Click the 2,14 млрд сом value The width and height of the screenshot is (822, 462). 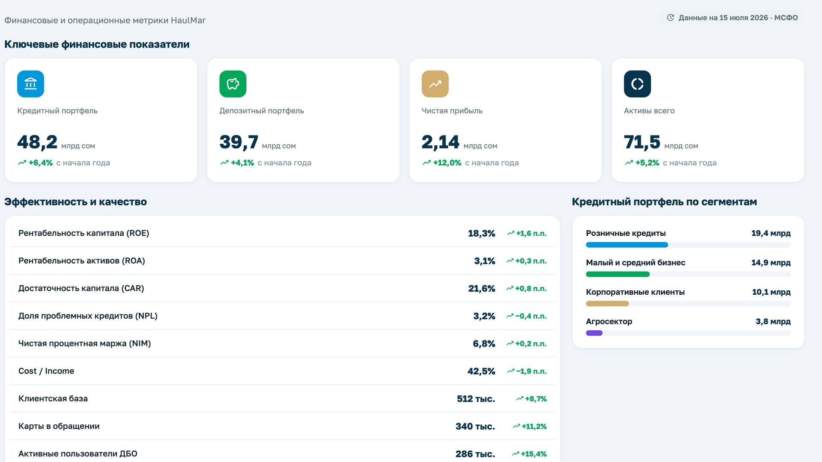point(459,142)
